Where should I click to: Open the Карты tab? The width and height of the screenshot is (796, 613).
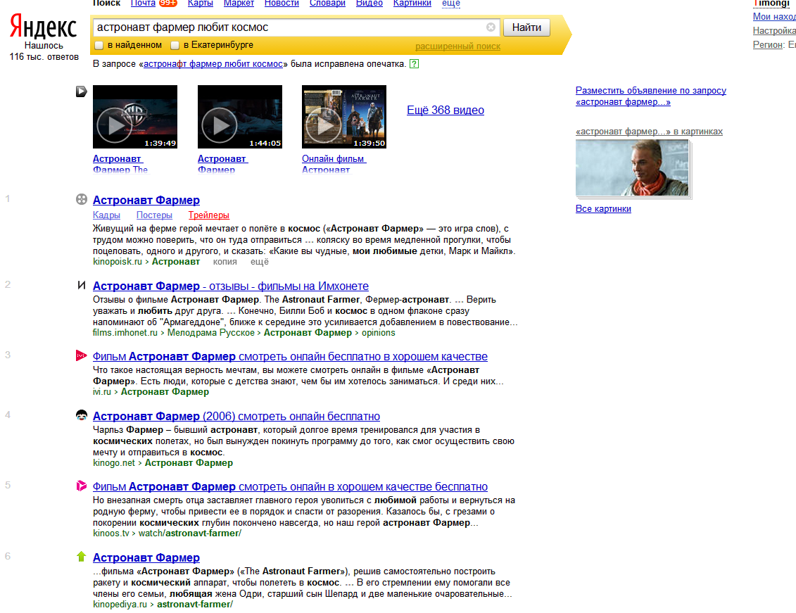[x=200, y=3]
